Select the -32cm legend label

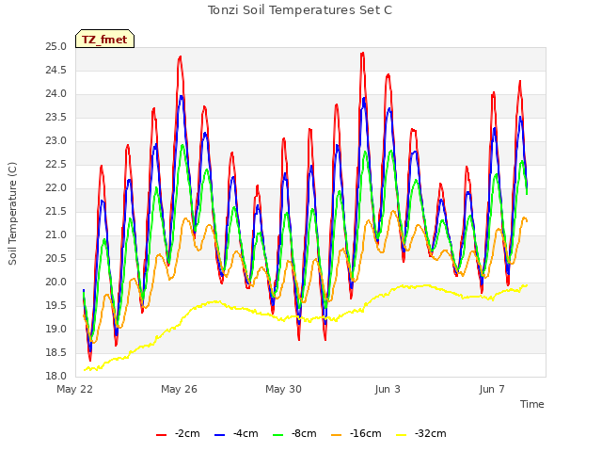[431, 433]
